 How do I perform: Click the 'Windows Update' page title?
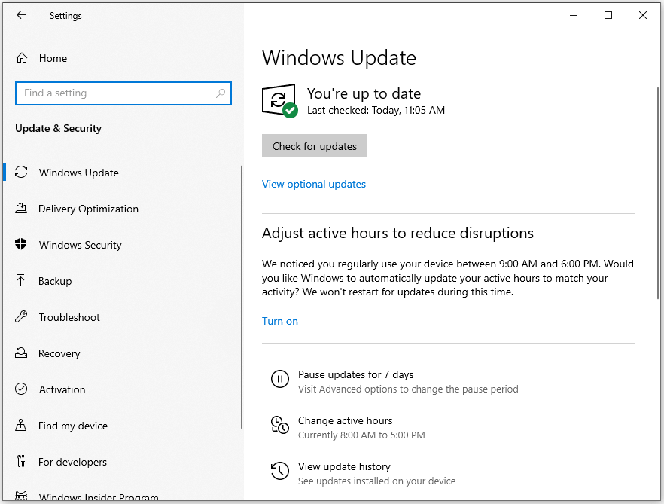click(x=339, y=58)
